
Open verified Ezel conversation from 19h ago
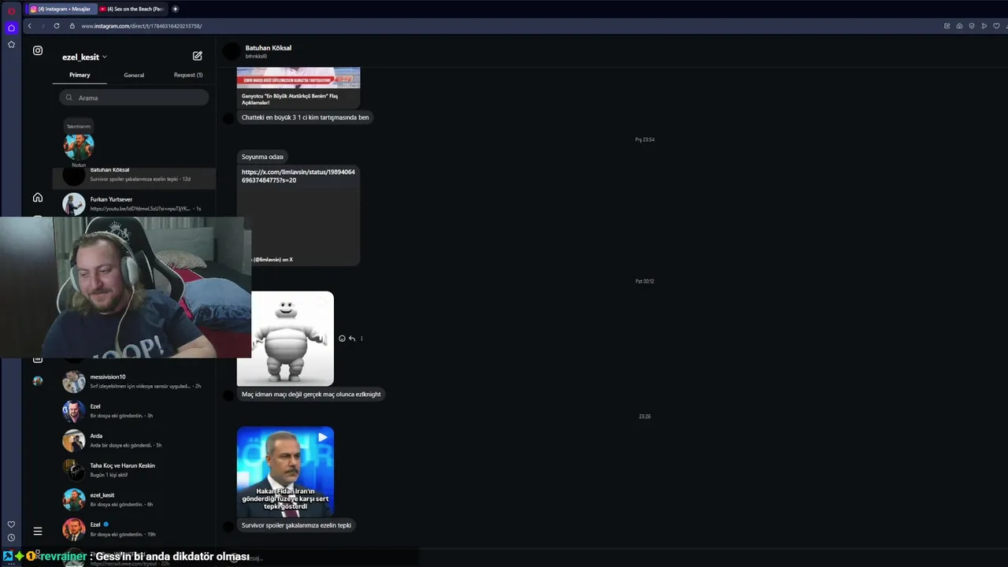pyautogui.click(x=134, y=529)
